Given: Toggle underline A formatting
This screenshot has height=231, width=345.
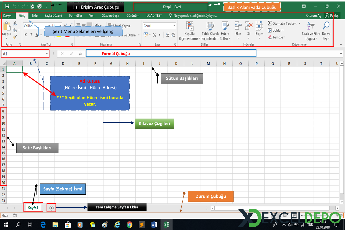Looking at the screenshot, I should click(x=37, y=35).
